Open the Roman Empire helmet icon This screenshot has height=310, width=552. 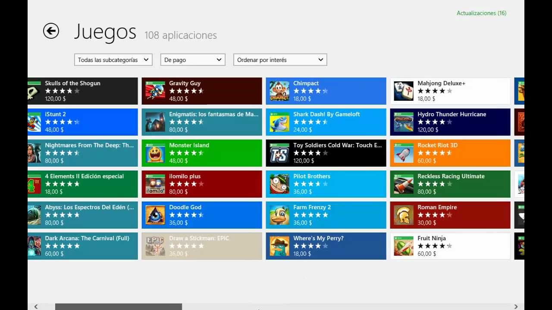click(x=404, y=215)
